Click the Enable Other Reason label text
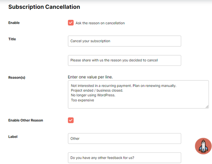 pos(26,120)
